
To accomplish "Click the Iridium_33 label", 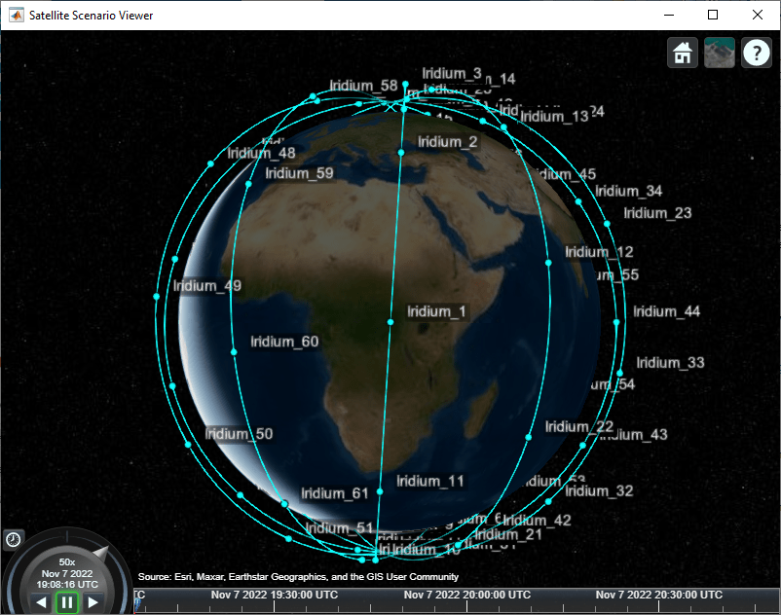I will (670, 363).
